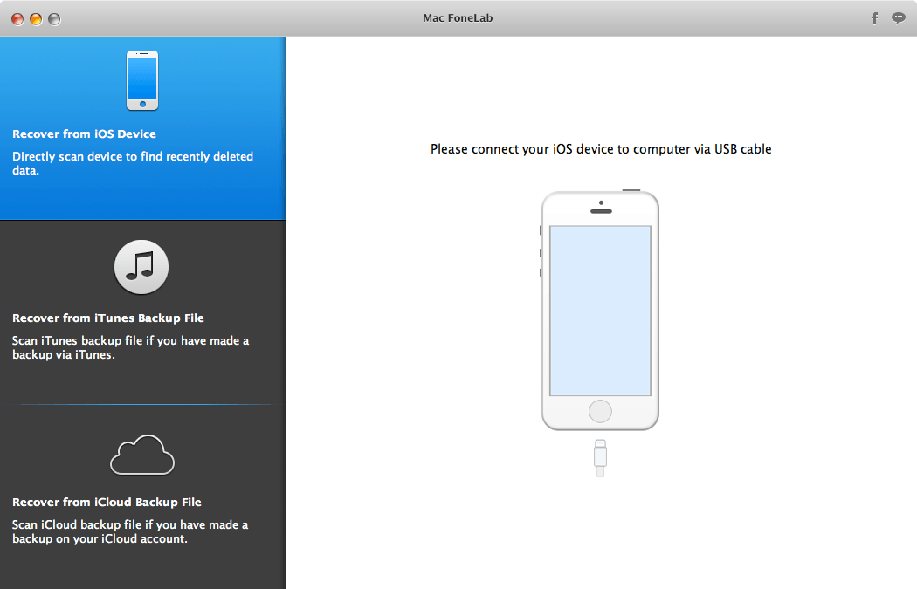Viewport: 917px width, 589px height.
Task: Open the Recover from iCloud Backup File mode
Action: tap(107, 503)
